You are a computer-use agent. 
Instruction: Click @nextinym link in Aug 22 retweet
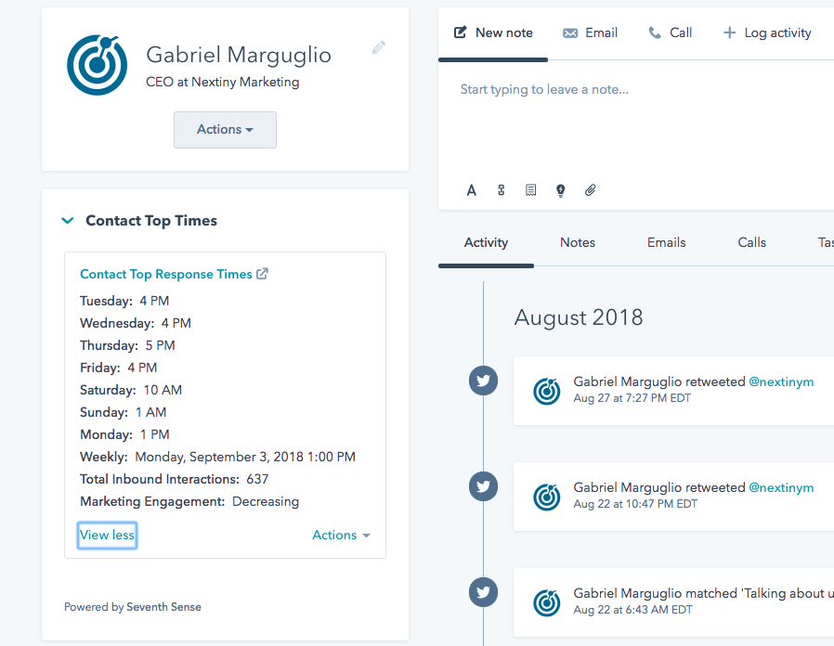pyautogui.click(x=781, y=487)
